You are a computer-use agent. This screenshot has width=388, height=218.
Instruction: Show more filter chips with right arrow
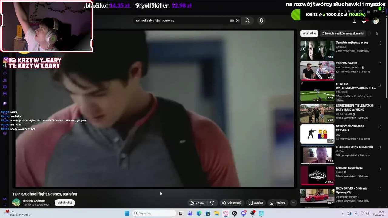[377, 34]
